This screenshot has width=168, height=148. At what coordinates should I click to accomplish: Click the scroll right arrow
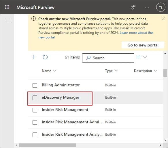coord(161,145)
